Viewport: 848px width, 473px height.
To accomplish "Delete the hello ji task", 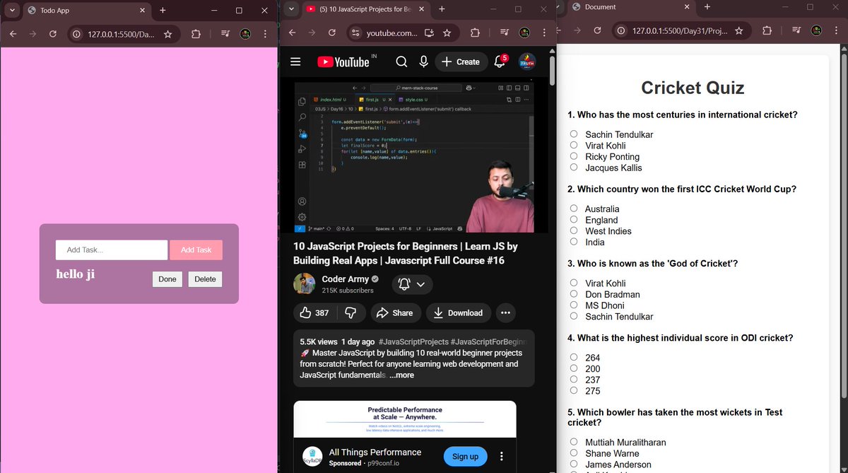I will [x=205, y=279].
